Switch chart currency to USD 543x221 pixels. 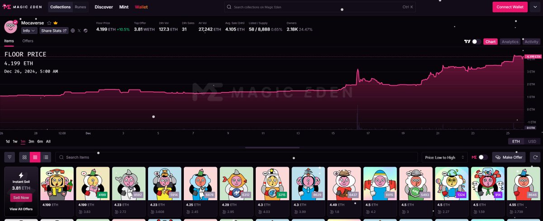[x=532, y=141]
